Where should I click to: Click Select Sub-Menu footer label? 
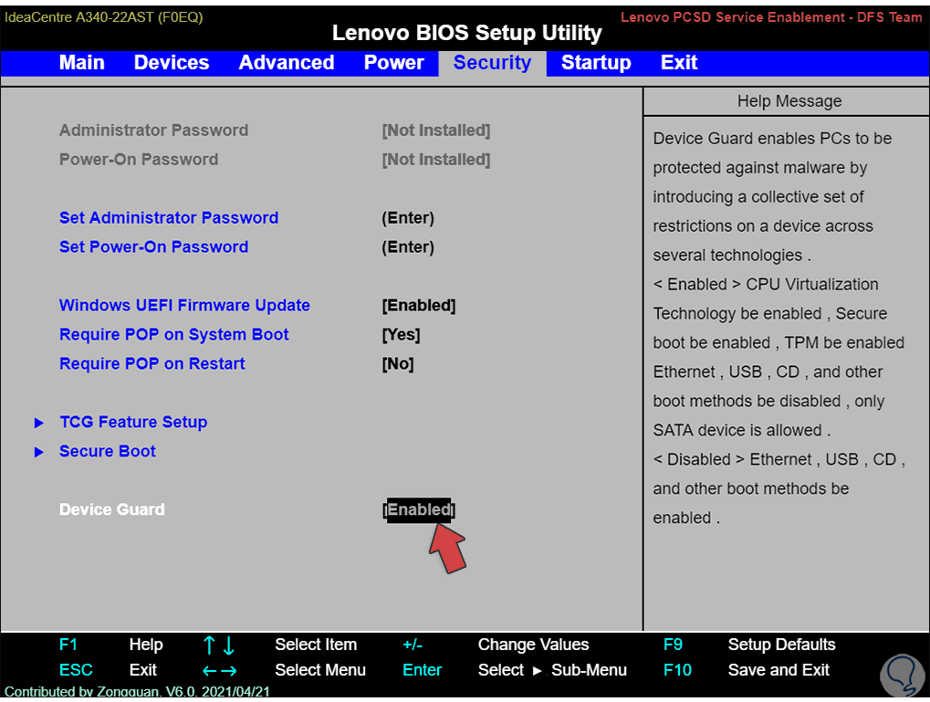point(552,670)
